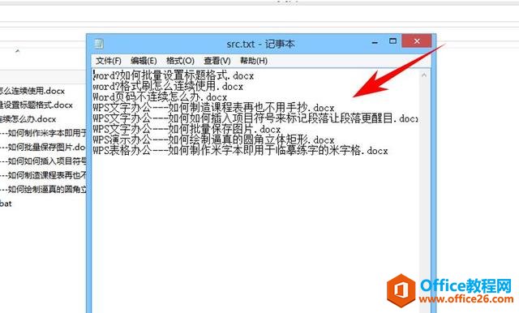519x313 pixels.
Task: Click the sort arrow above Explorer file list
Action: (18, 51)
